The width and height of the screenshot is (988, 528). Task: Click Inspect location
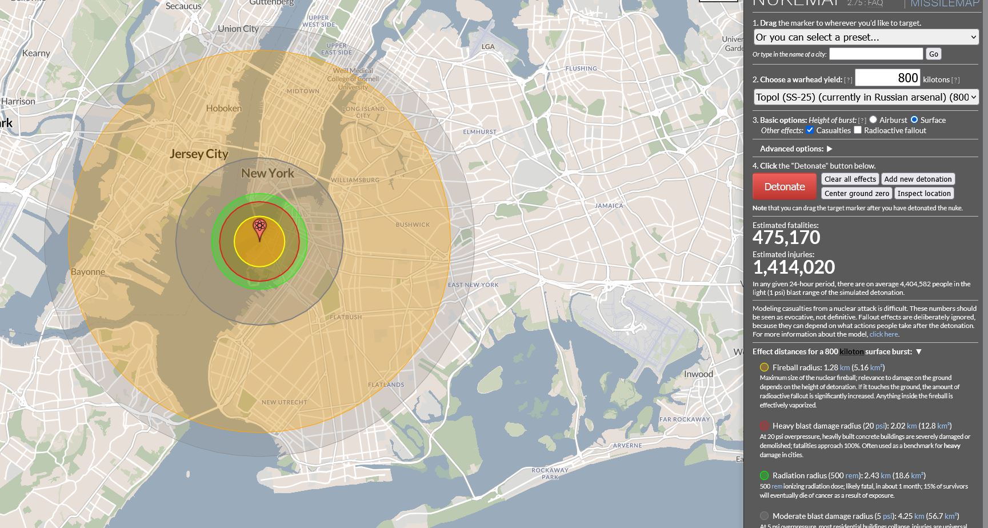coord(924,193)
